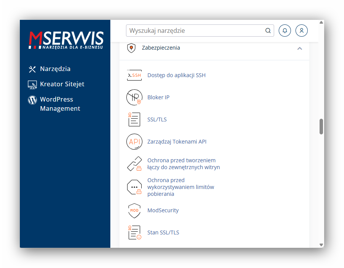Click the search magnifier icon
The image size is (344, 268).
pos(268,30)
